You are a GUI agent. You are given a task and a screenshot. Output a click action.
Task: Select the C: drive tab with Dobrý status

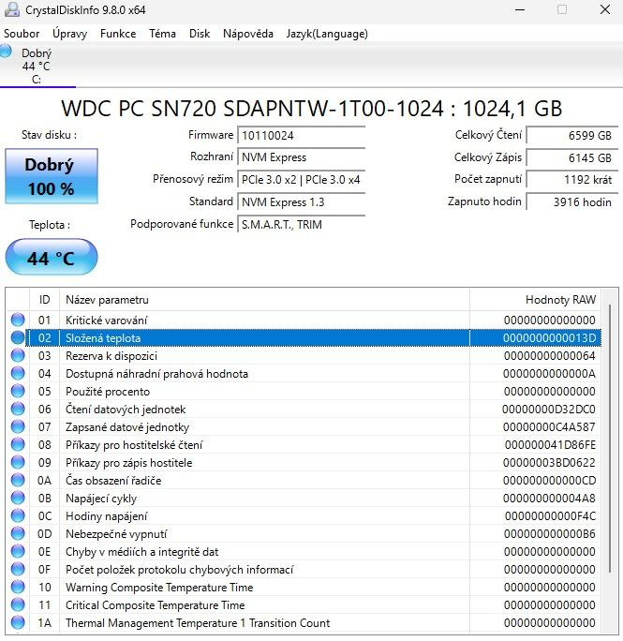click(x=37, y=66)
